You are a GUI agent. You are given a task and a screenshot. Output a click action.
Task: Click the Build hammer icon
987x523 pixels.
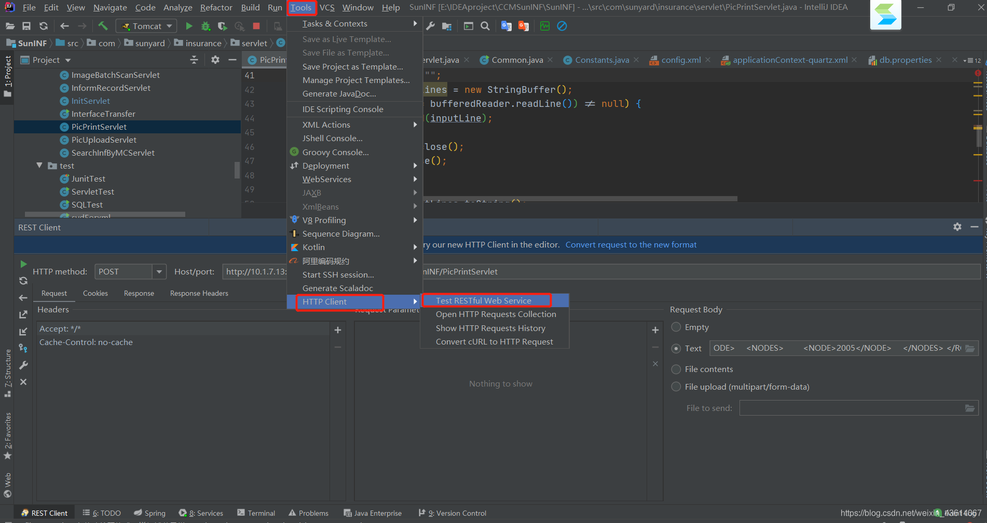pyautogui.click(x=103, y=26)
